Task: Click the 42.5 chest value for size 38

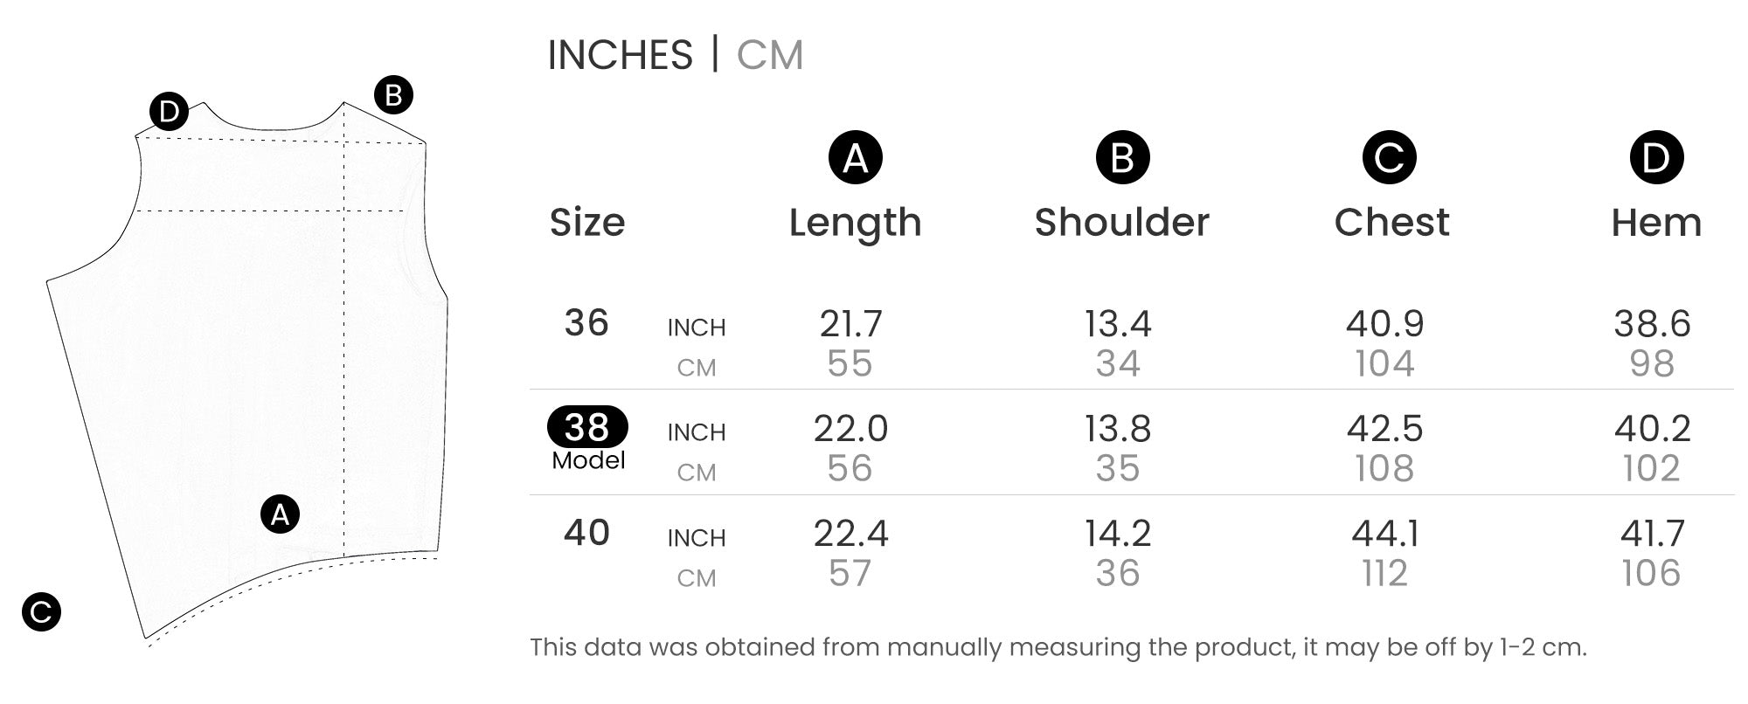Action: (1384, 429)
